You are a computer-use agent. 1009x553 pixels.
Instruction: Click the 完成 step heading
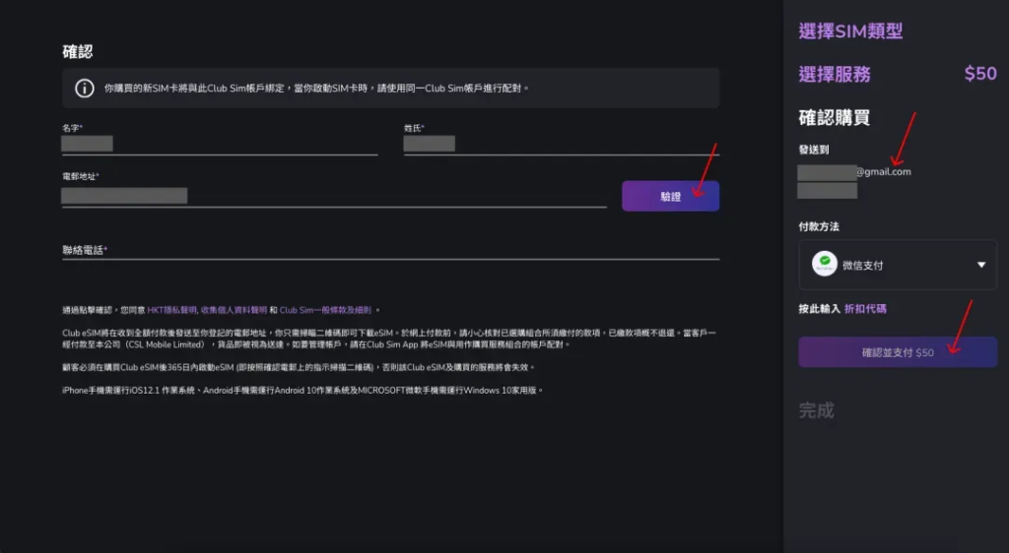click(x=816, y=410)
